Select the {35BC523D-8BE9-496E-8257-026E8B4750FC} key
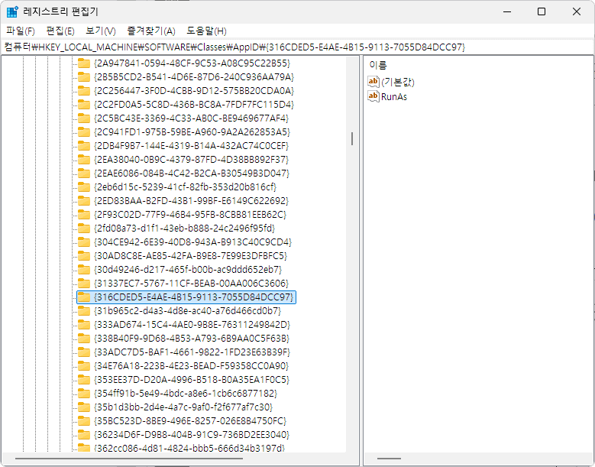The width and height of the screenshot is (595, 467). (190, 421)
